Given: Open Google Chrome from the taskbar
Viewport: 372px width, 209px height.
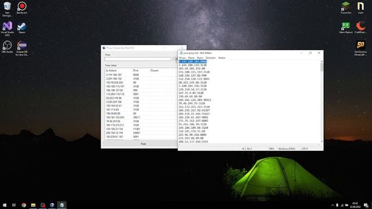Looking at the screenshot, I should tap(24, 205).
